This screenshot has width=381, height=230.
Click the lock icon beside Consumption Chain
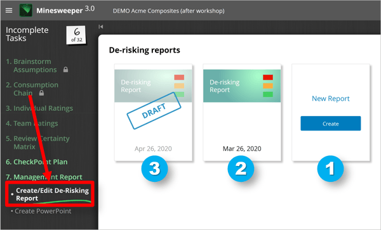[x=41, y=93]
